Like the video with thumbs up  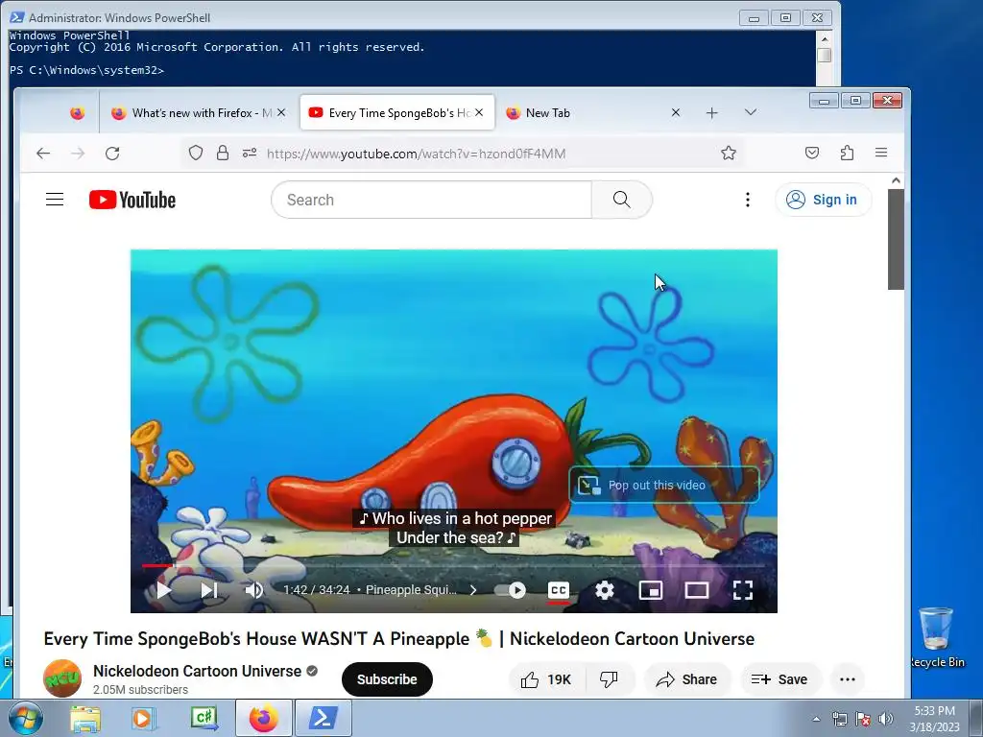tap(546, 679)
